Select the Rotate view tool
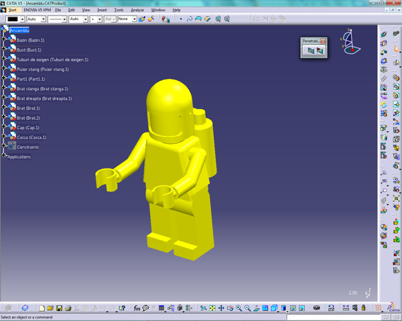Viewport: 402px width, 321px height. (x=230, y=308)
